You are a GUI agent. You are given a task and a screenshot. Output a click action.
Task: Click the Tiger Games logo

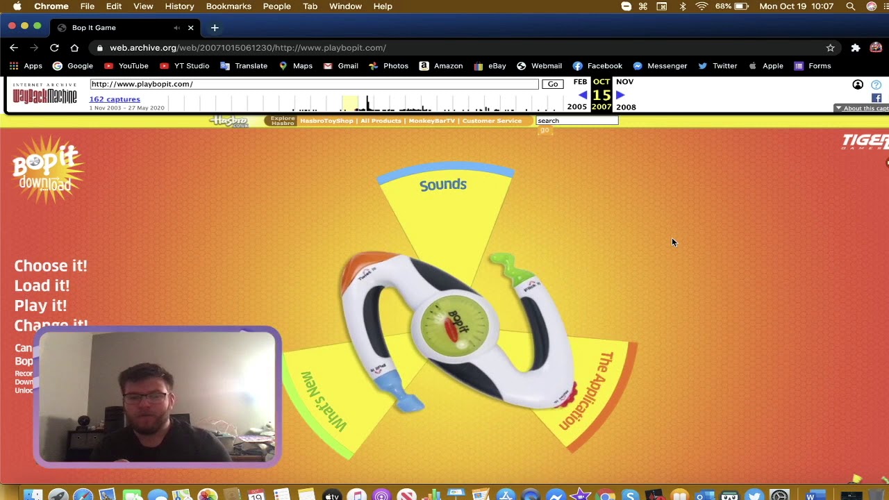click(865, 142)
